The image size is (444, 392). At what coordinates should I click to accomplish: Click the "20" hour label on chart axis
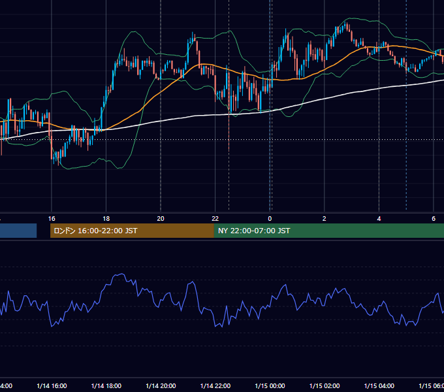click(161, 218)
